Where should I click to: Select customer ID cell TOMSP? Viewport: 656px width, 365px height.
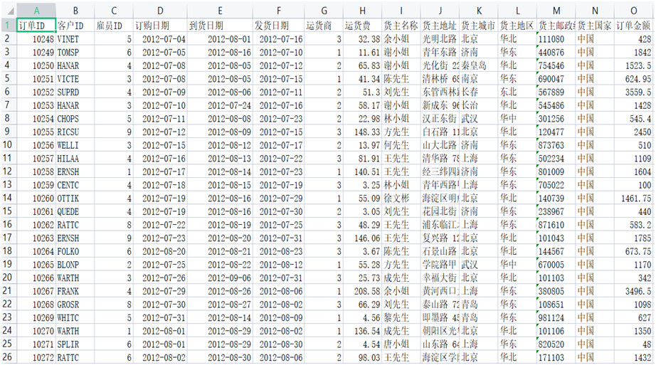[x=75, y=53]
